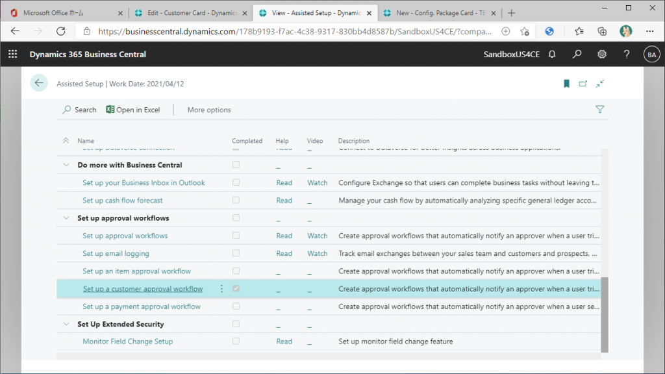Toggle Completed for Monitor Field Change Setup
Screen dimensions: 665x374
[x=236, y=341]
